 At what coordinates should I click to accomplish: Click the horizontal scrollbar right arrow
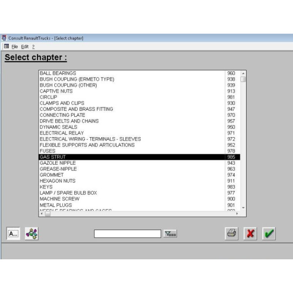[237, 213]
